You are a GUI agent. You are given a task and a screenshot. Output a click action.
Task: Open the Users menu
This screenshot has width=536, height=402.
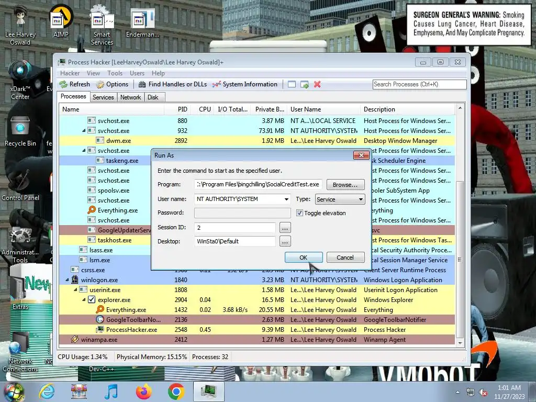tap(137, 73)
